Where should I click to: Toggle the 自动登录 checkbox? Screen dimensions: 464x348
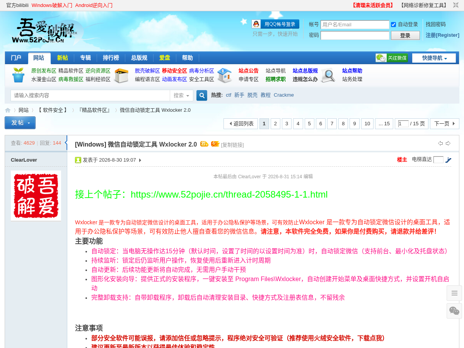[394, 24]
